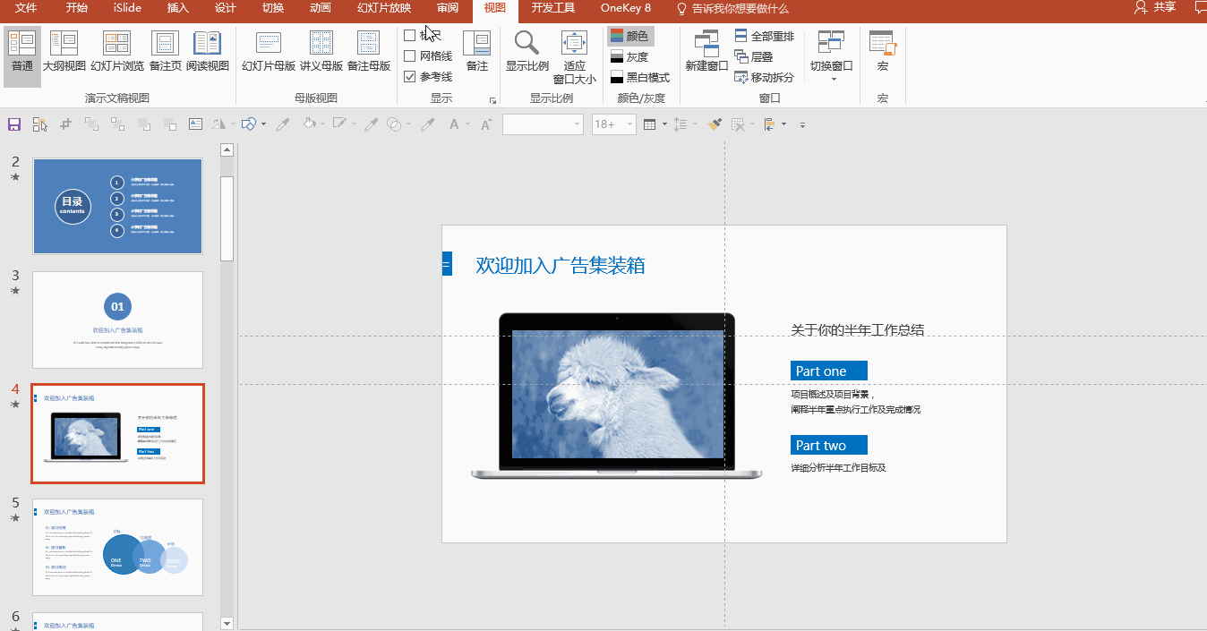1207x631 pixels.
Task: Click the format painter brush icon
Action: tap(715, 124)
